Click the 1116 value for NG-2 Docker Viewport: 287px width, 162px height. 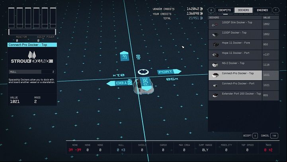[x=266, y=65]
